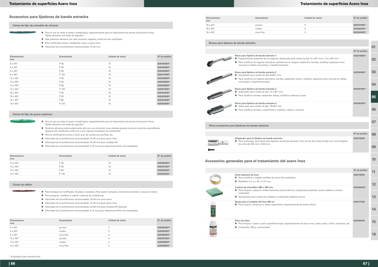Click page number 67 in footer
The image size is (378, 267).
click(366, 264)
